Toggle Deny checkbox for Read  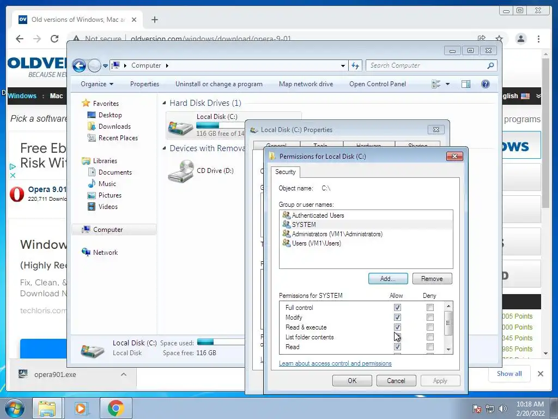(x=430, y=346)
